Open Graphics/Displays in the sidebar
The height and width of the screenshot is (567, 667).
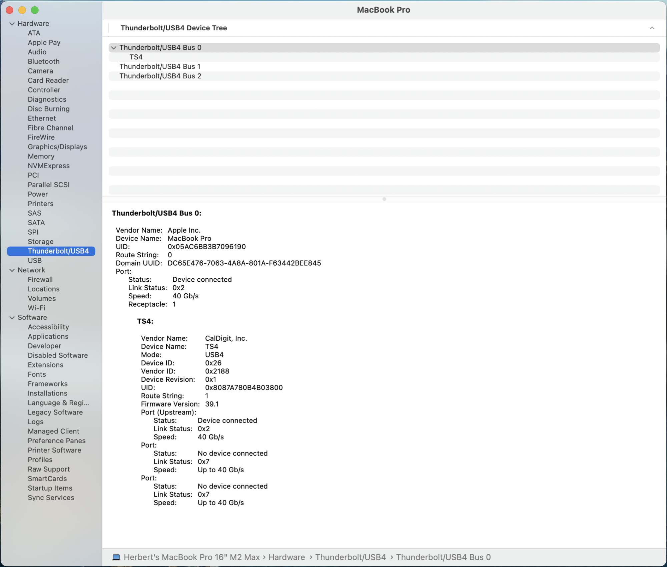(57, 147)
